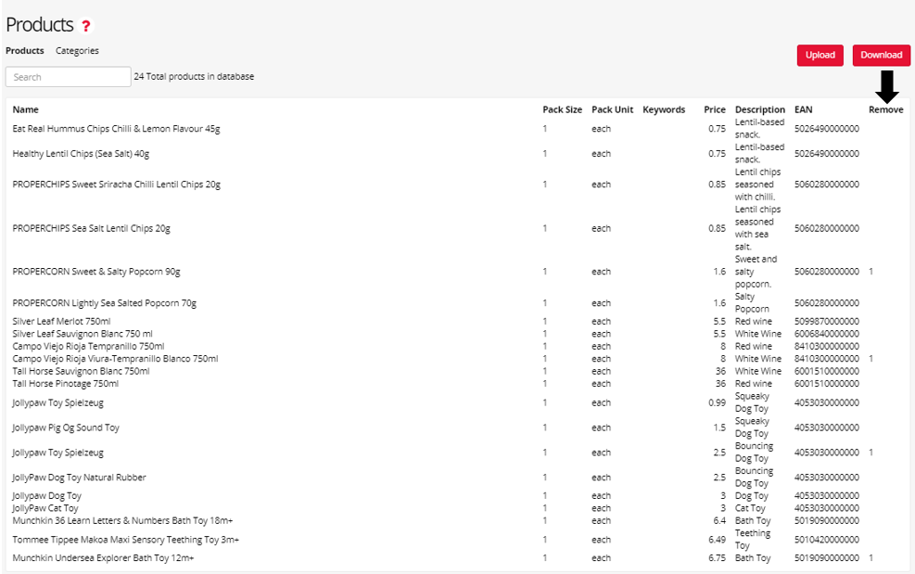Select Campo Viejo Rioja Viura-Tempranillo Blanco 750ml

coord(115,359)
